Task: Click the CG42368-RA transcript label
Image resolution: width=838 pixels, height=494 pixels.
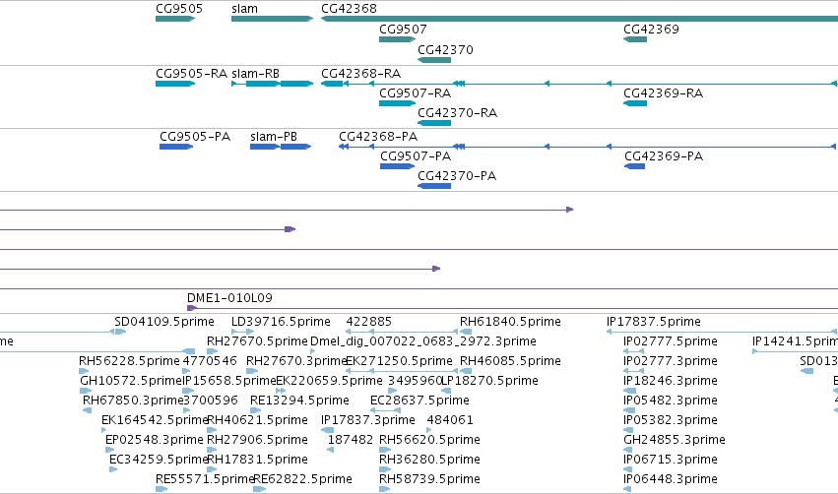Action: (360, 74)
